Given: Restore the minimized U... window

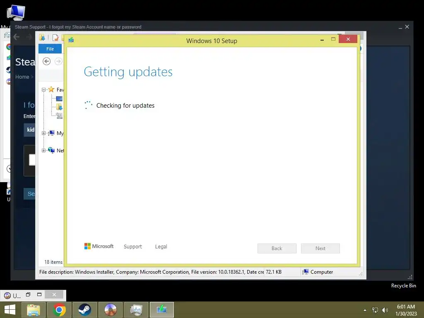Looking at the screenshot, I should click(x=28, y=294).
